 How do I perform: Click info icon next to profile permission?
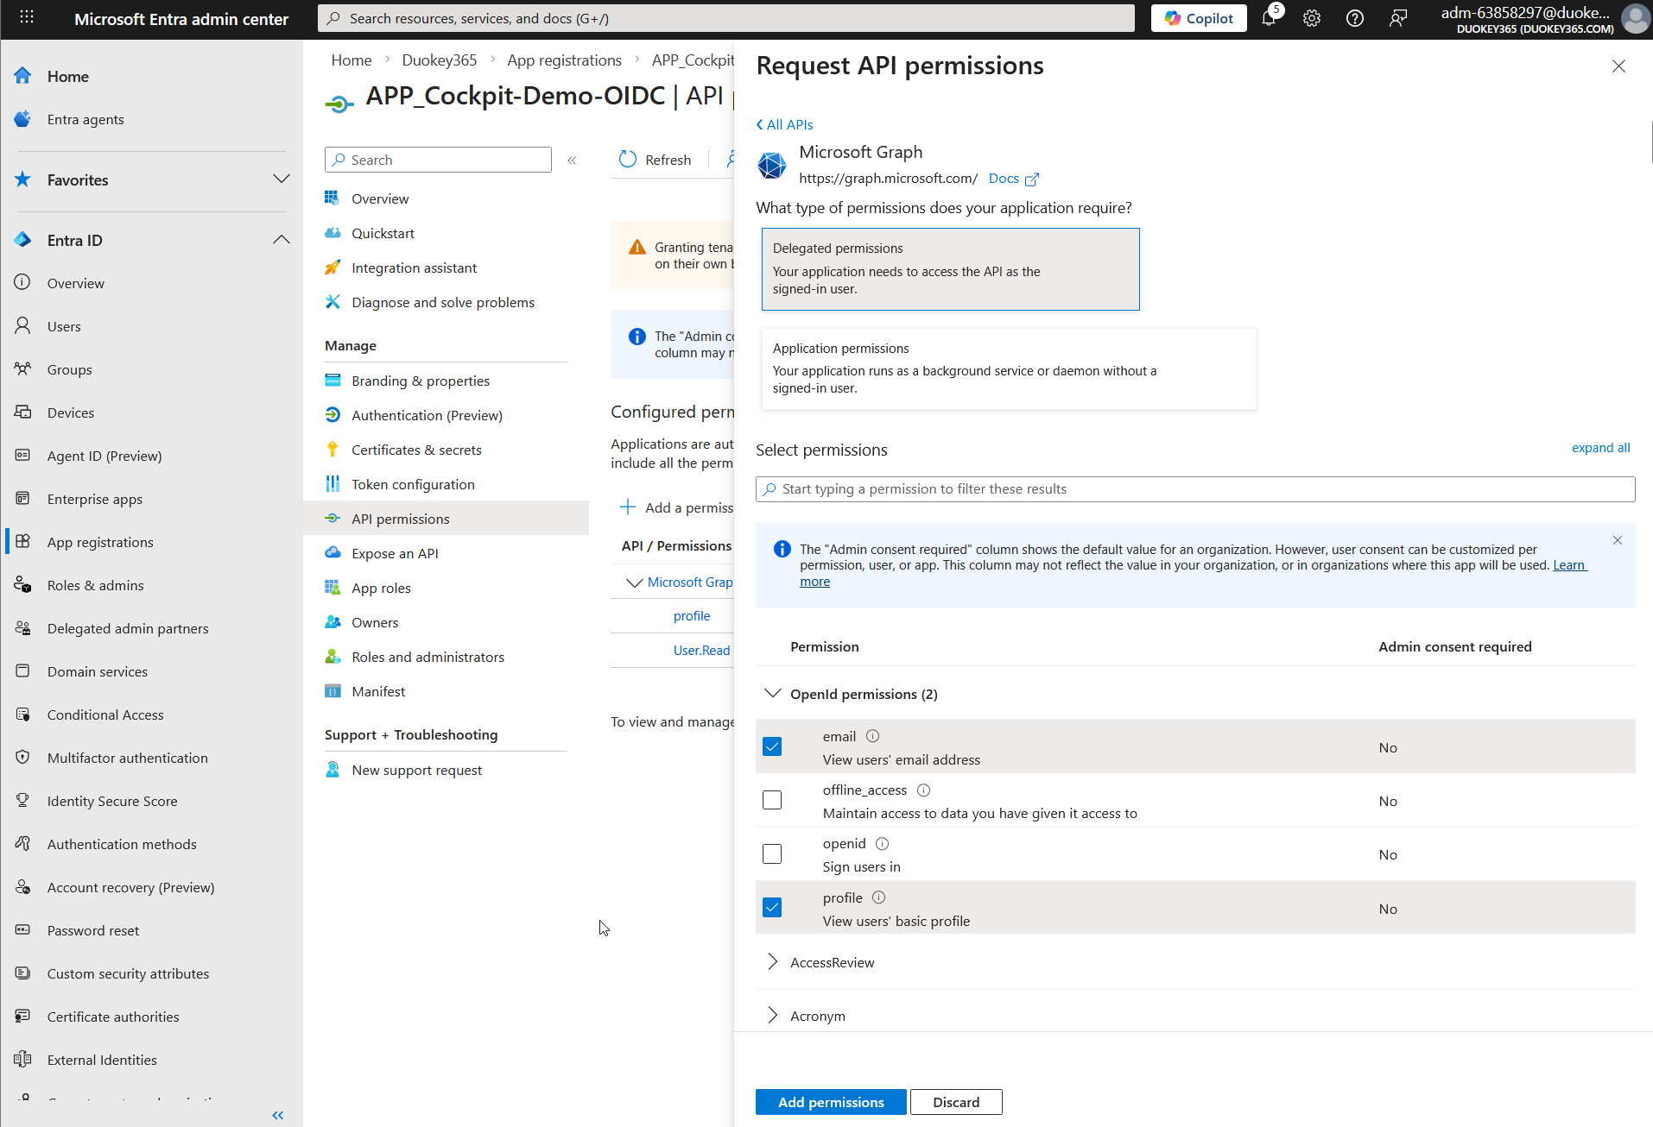[x=878, y=897]
